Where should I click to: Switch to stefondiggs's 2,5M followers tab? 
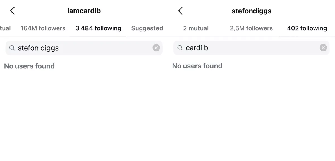(251, 28)
